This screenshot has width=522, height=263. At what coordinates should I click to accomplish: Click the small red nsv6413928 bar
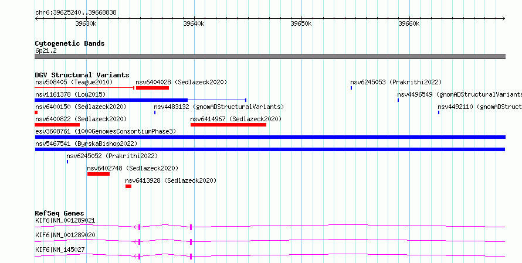tap(128, 186)
